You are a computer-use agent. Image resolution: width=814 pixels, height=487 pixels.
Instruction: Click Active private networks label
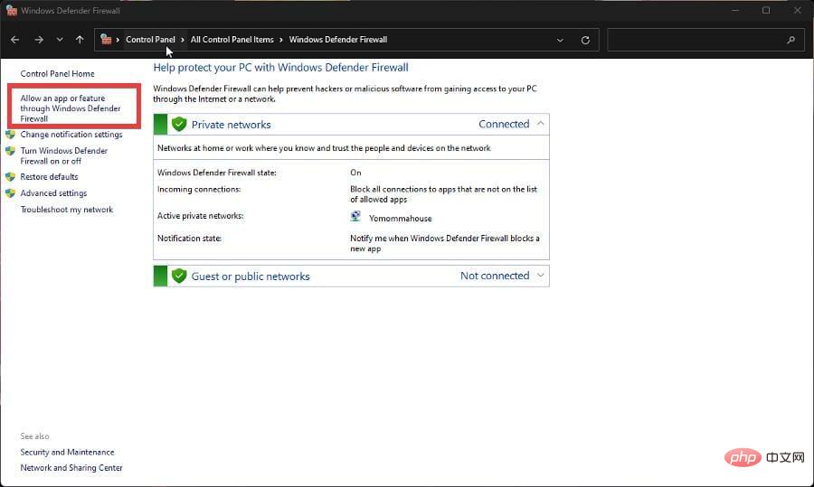tap(200, 216)
